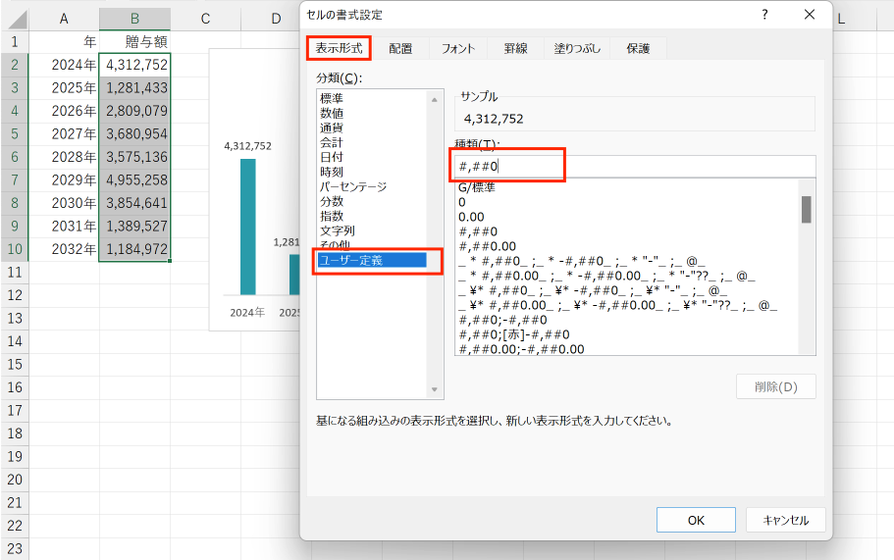
Task: Click cell 2024年 in column A
Action: click(x=64, y=65)
